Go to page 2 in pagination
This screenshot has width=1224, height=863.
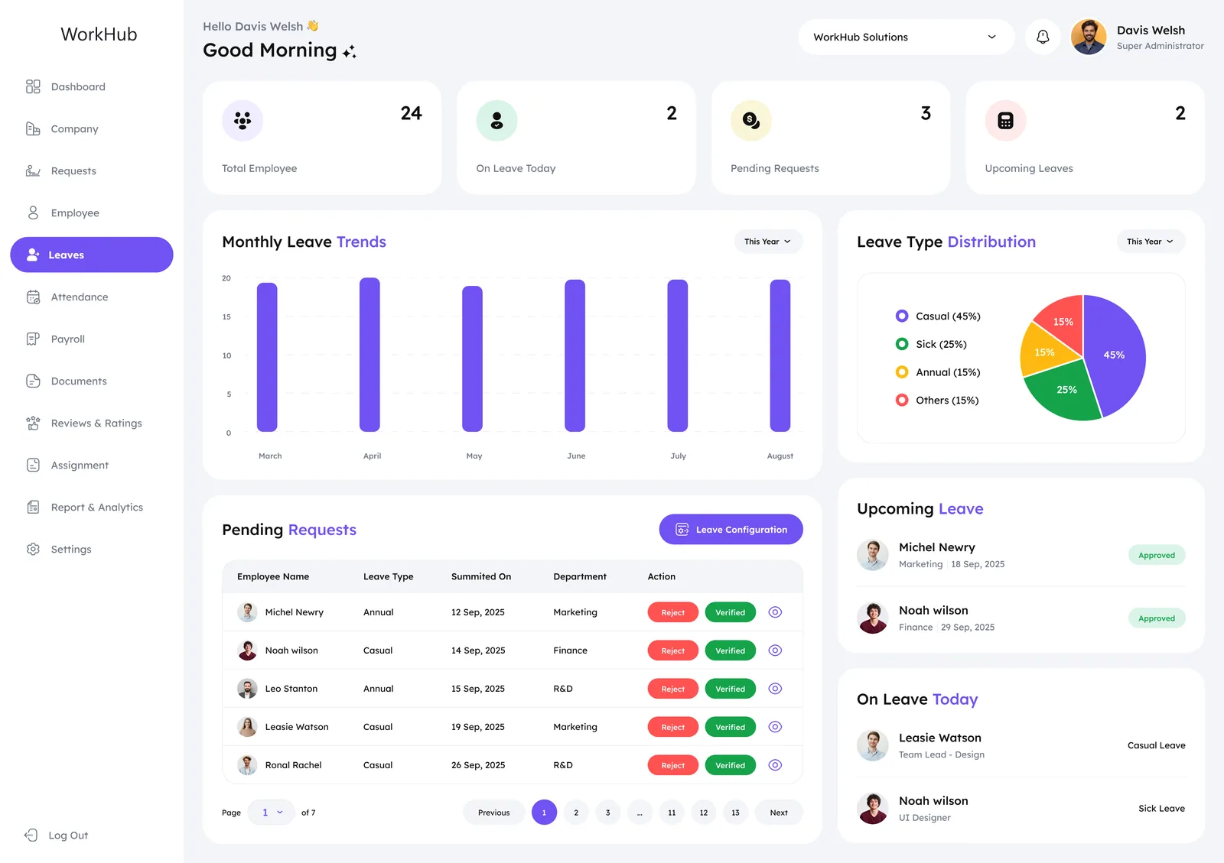(576, 813)
